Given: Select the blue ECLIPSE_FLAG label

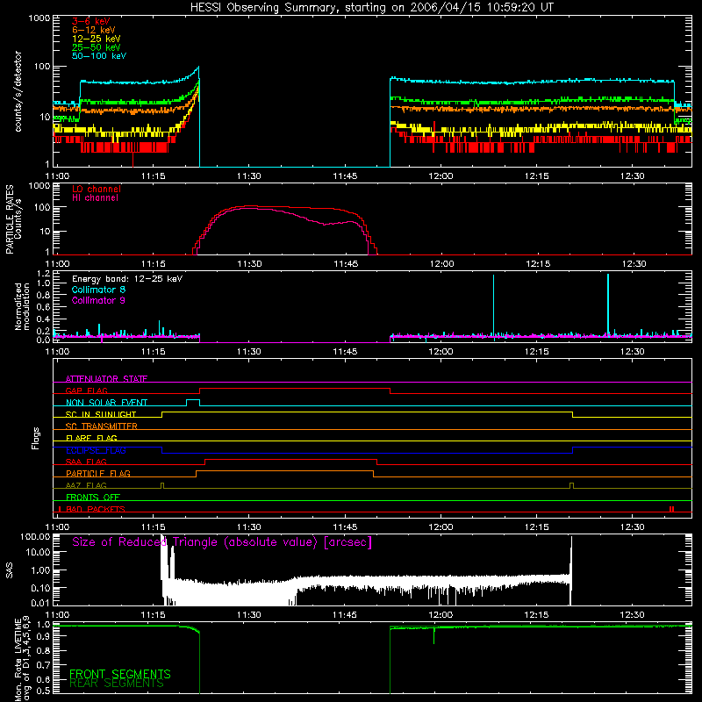Looking at the screenshot, I should coord(96,450).
